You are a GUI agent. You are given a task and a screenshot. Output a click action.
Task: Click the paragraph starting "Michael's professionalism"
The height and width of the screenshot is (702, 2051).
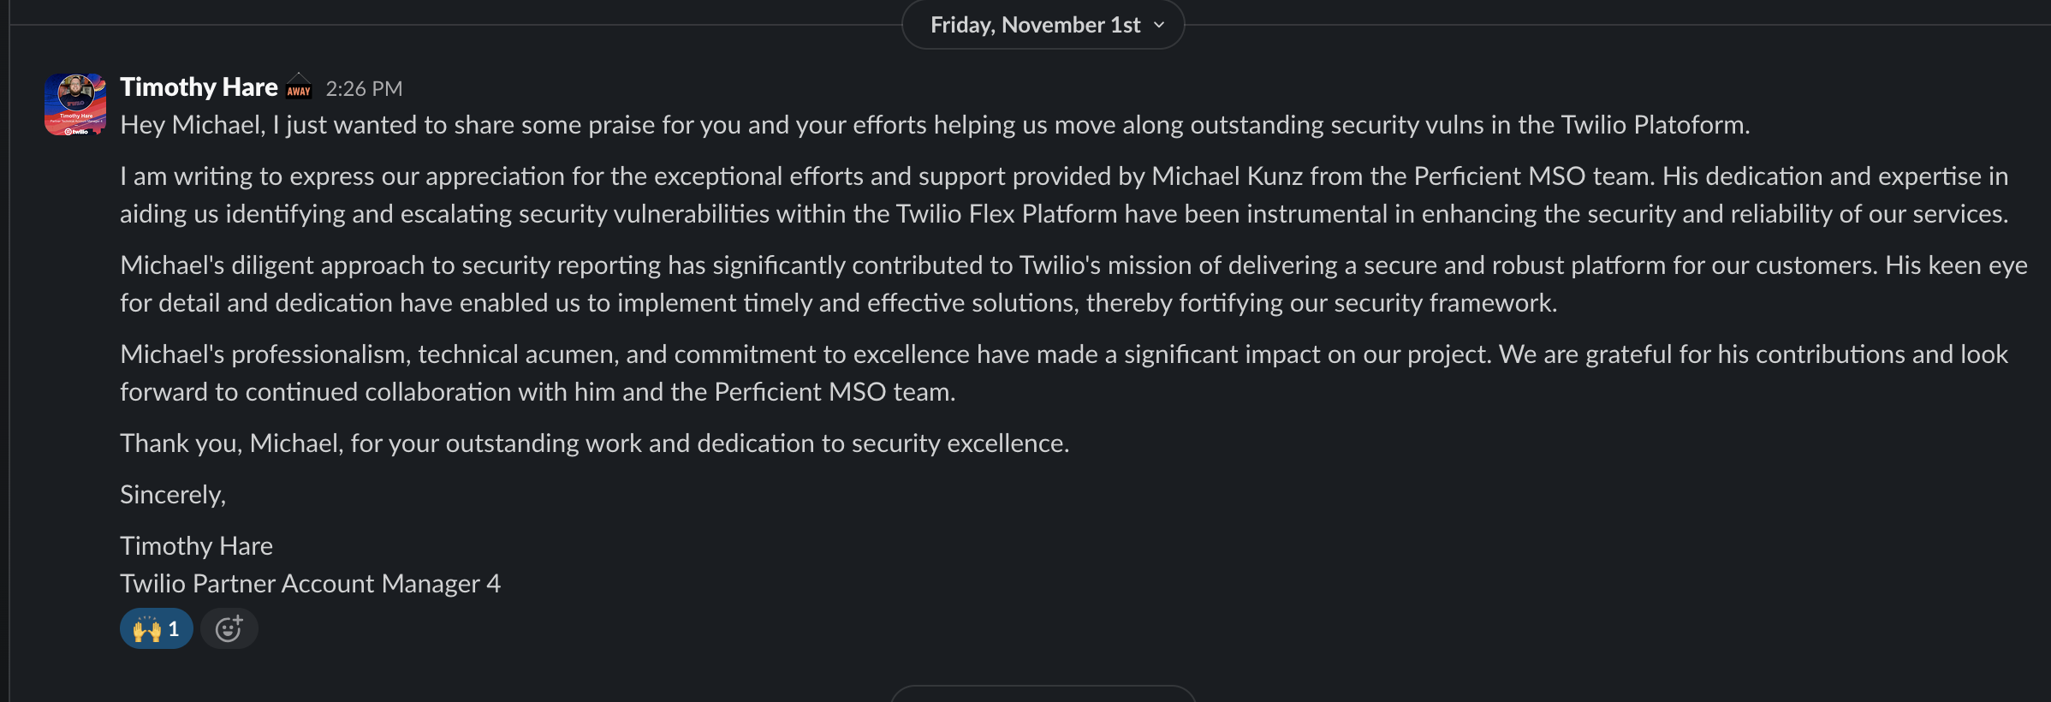(x=1063, y=373)
